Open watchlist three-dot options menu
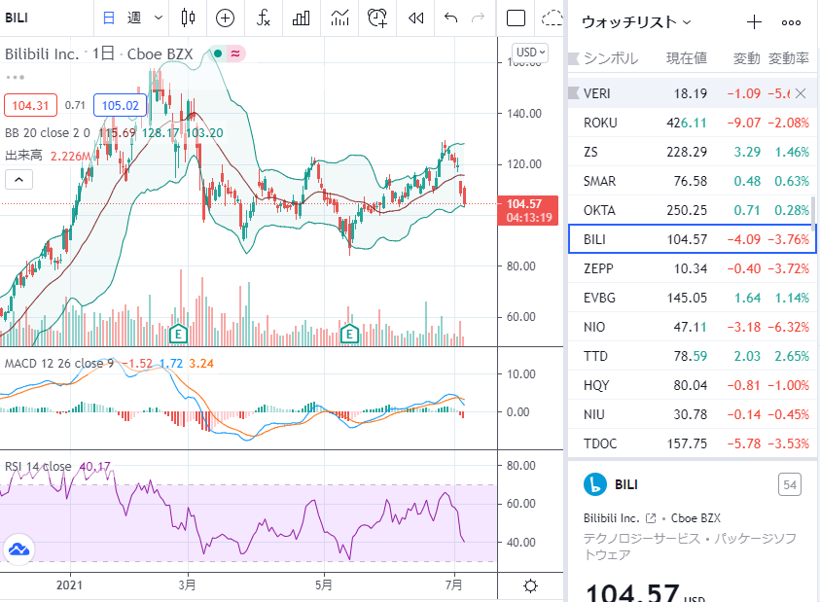 [791, 22]
